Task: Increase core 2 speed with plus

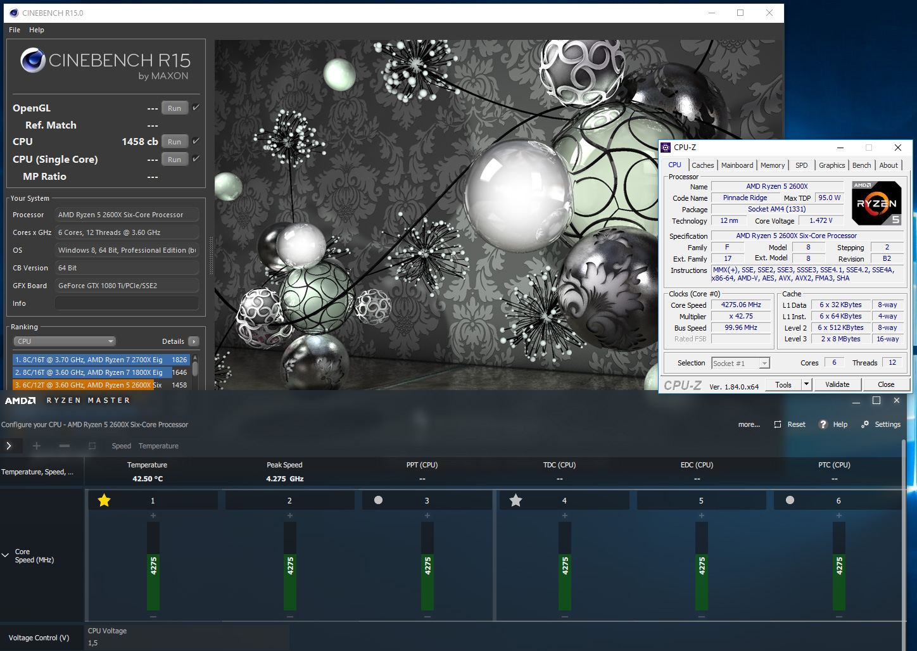Action: (x=289, y=515)
